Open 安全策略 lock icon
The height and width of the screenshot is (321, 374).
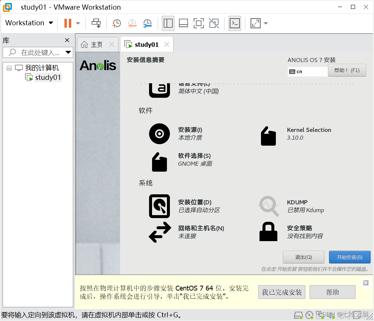[x=268, y=231]
